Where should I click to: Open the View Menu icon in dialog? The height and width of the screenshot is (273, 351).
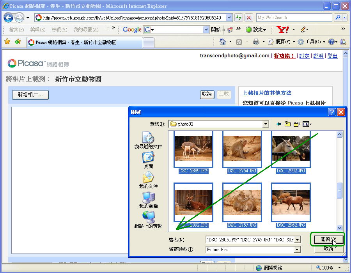(x=307, y=124)
